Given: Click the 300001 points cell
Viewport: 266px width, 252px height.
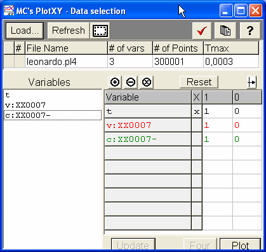Looking at the screenshot, I should pyautogui.click(x=178, y=62).
